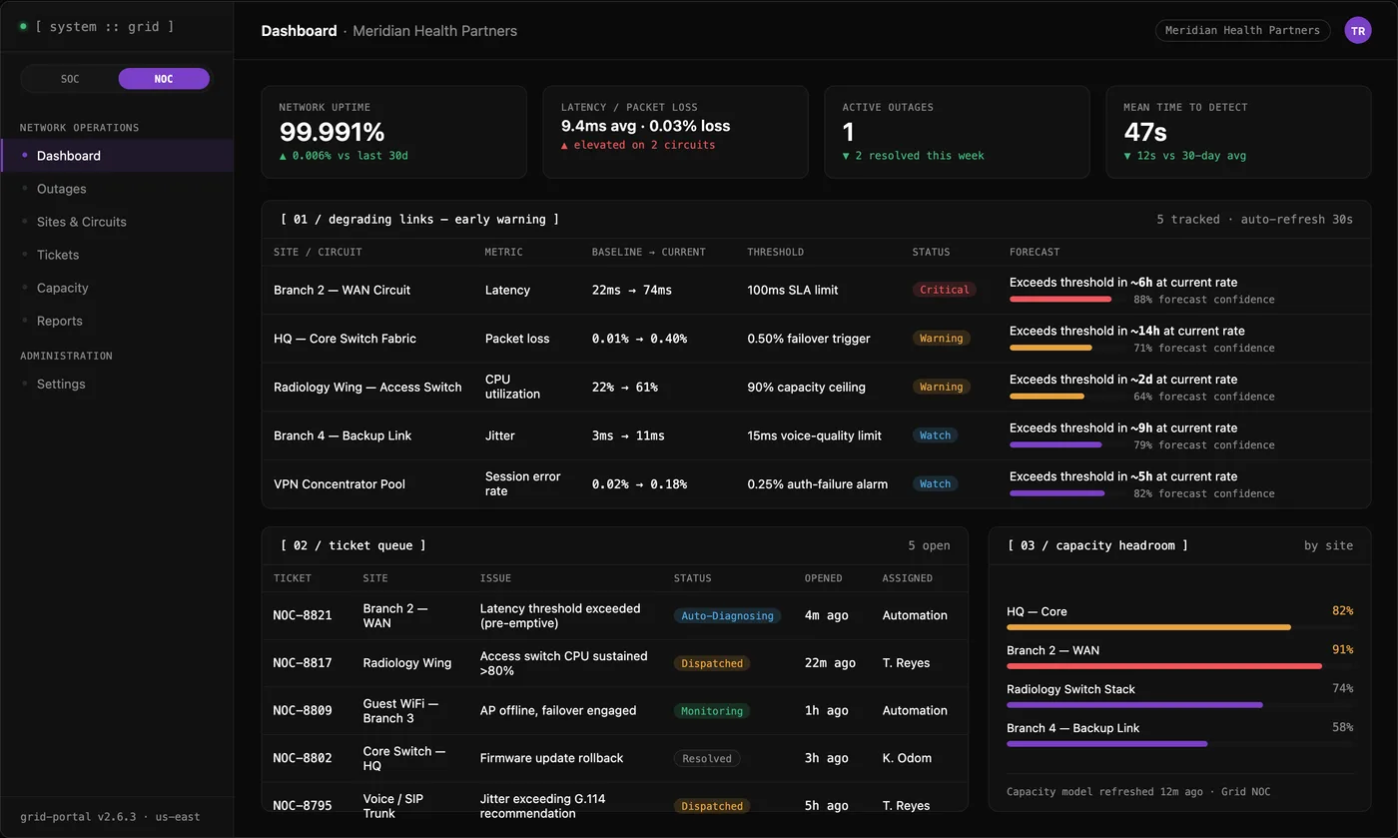This screenshot has width=1398, height=838.
Task: Select the Branch 4 — Backup Link circuit row
Action: tap(816, 435)
